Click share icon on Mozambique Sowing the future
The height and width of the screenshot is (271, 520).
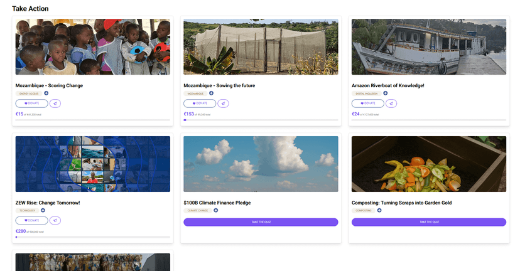(223, 104)
